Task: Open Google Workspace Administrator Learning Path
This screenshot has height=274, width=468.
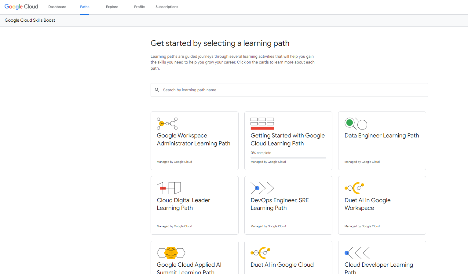Action: pos(195,141)
